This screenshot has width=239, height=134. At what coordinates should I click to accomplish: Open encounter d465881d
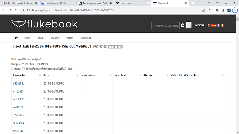click(18, 83)
